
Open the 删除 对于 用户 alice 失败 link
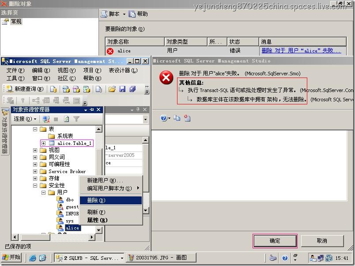point(301,51)
